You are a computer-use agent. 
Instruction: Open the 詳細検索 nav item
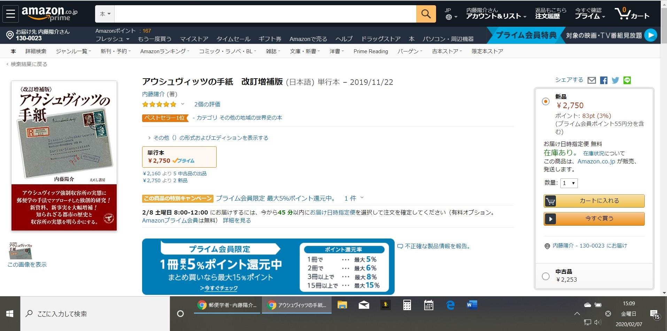point(36,51)
